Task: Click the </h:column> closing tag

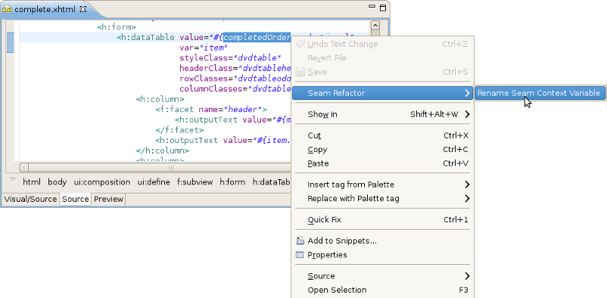Action: (163, 151)
